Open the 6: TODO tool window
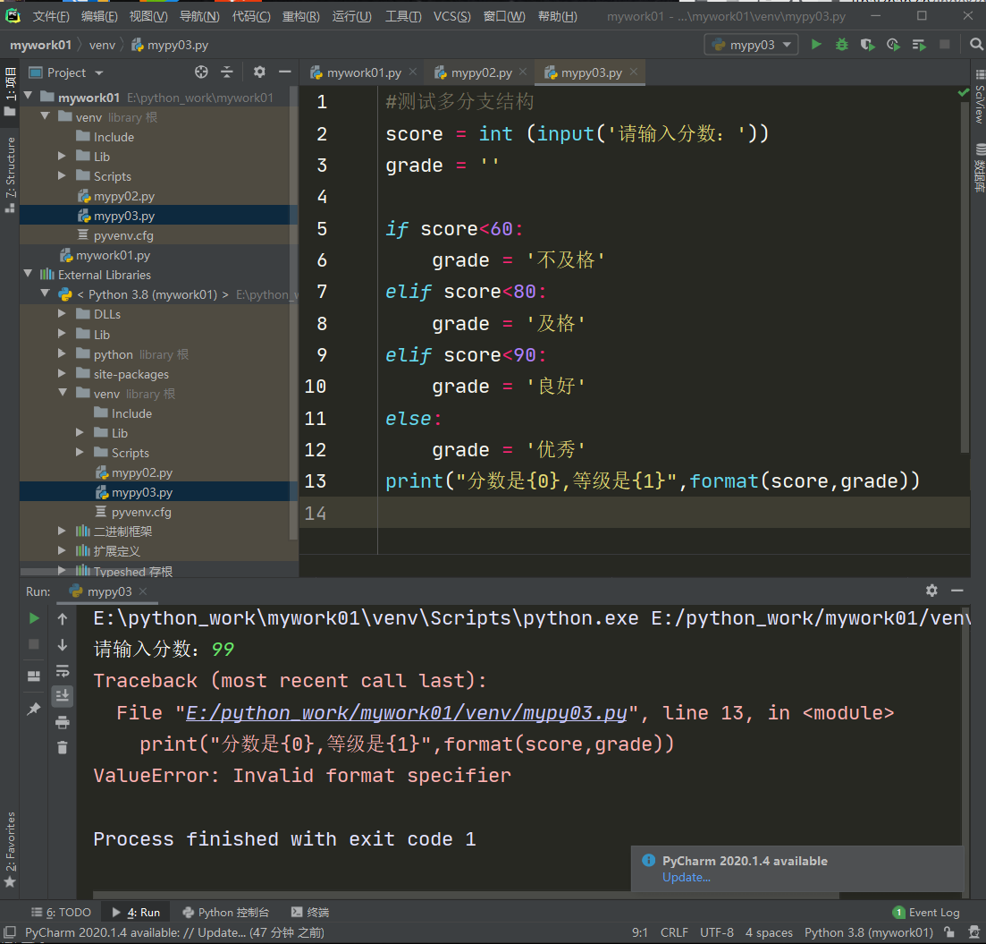Screen dimensions: 986x944 (x=61, y=913)
